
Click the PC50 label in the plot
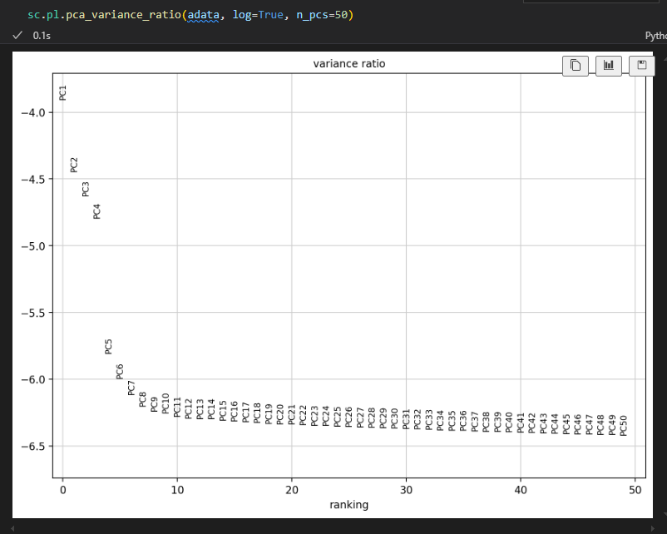pyautogui.click(x=624, y=426)
